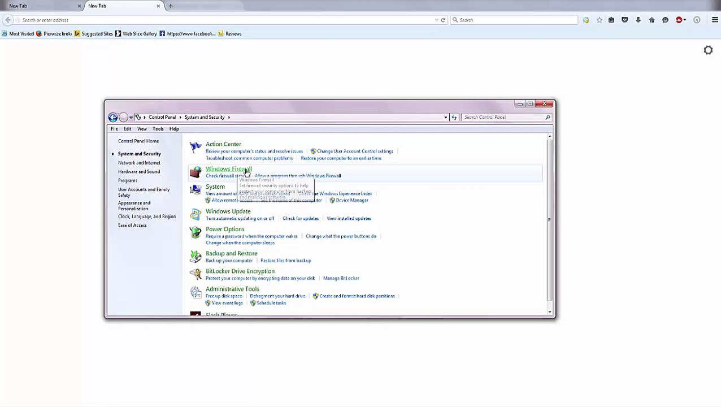Open the Action Center flag icon
721x407 pixels.
point(196,148)
